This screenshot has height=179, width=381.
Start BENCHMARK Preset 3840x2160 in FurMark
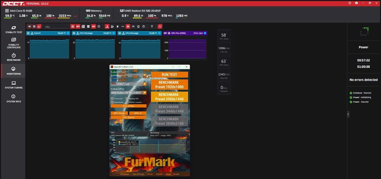tap(170, 121)
